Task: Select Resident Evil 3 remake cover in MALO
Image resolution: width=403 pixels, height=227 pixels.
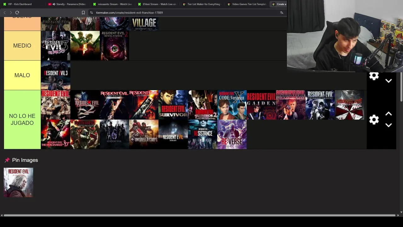Action: tap(55, 75)
